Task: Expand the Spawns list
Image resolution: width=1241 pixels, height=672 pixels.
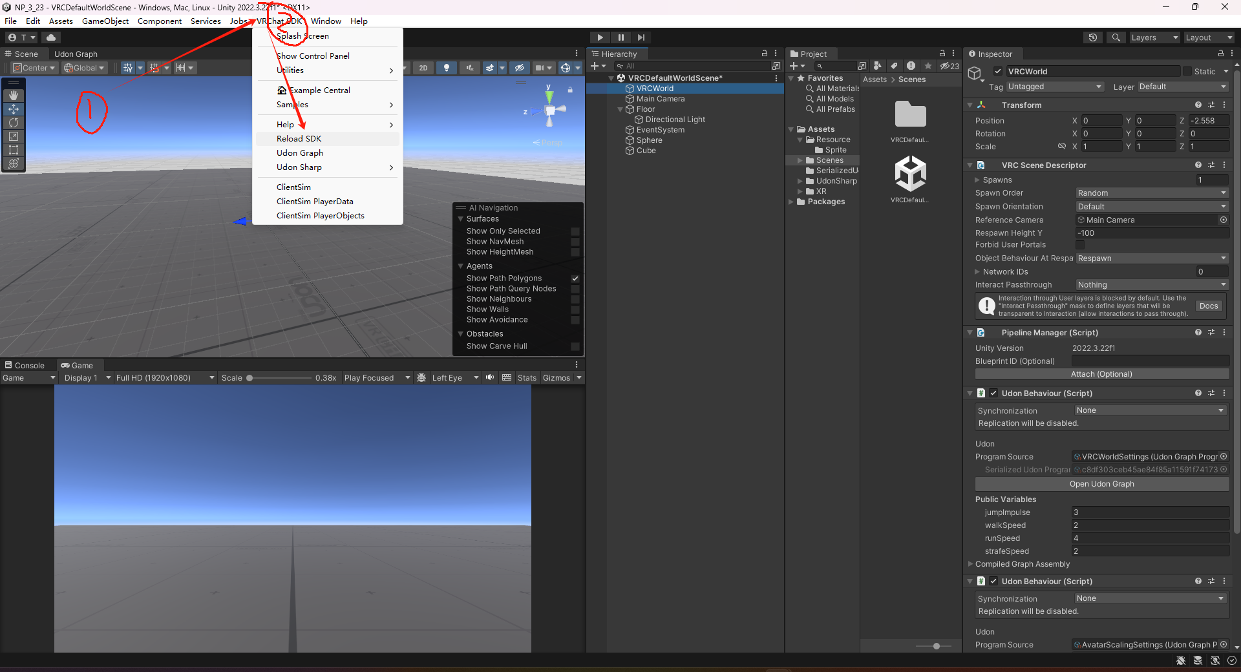Action: point(977,180)
